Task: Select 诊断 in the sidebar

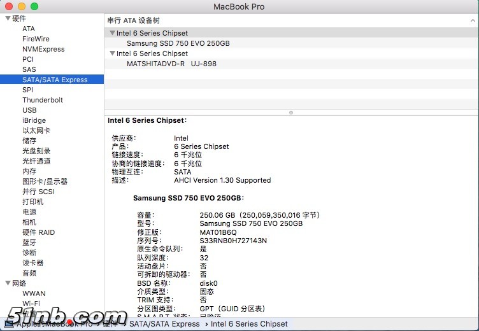Action: click(29, 253)
